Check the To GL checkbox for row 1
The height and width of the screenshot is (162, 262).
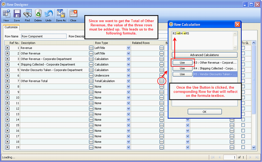click(243, 48)
